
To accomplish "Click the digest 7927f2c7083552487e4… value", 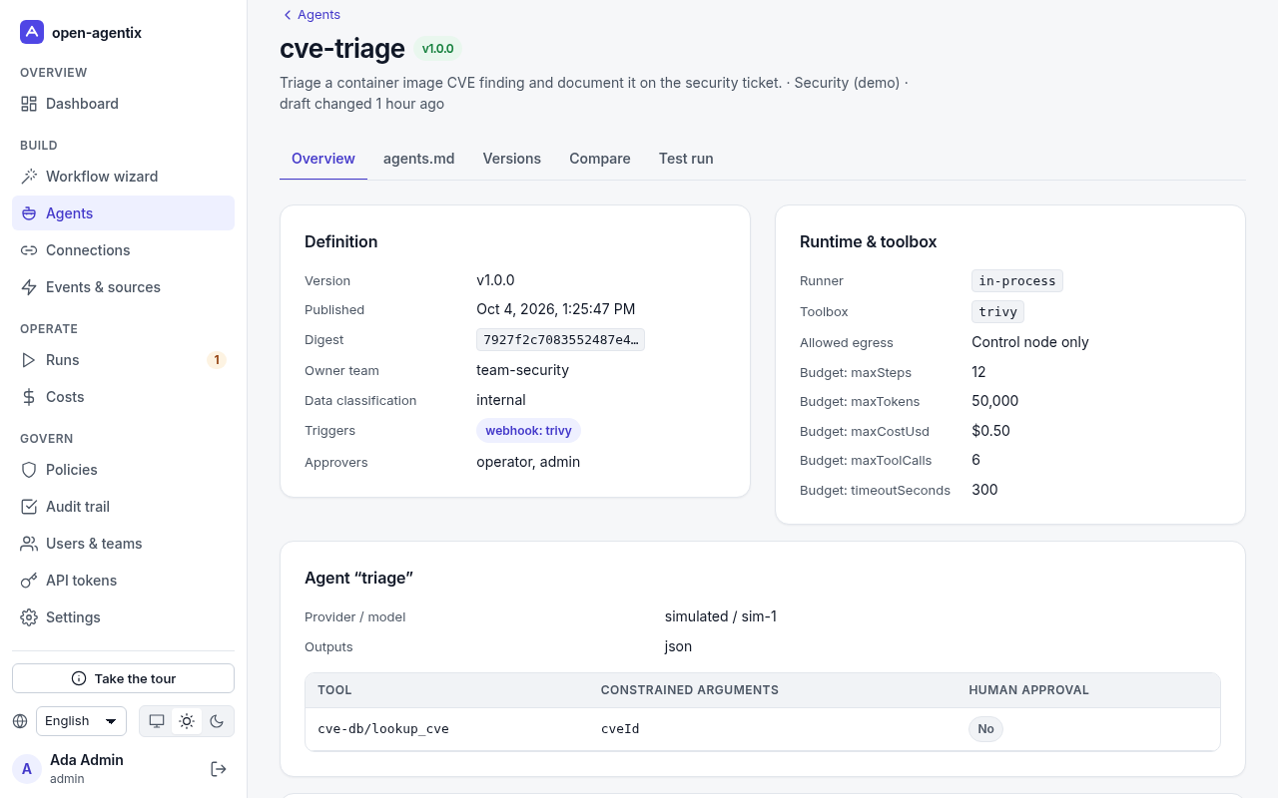I will coord(560,340).
